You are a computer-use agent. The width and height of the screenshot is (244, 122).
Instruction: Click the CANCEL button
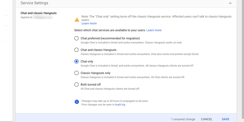coord(206,119)
